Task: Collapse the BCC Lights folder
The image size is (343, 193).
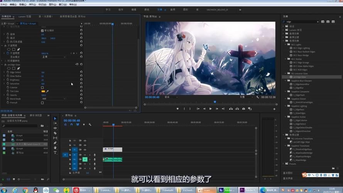Action: point(286,44)
